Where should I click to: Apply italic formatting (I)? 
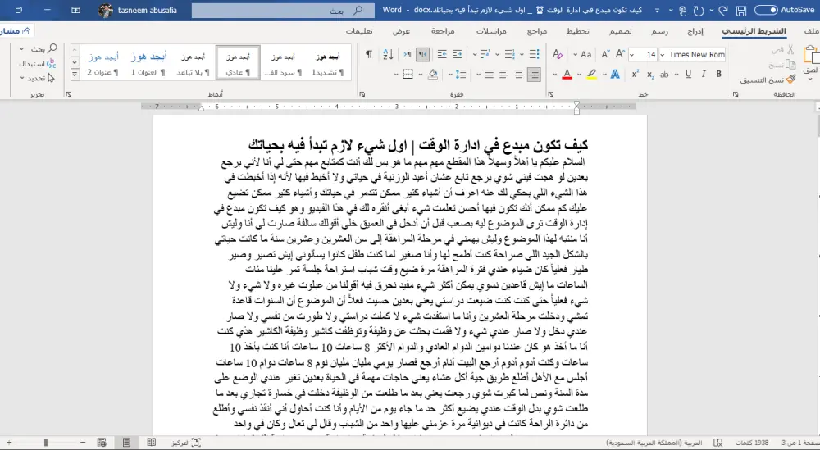coord(704,75)
